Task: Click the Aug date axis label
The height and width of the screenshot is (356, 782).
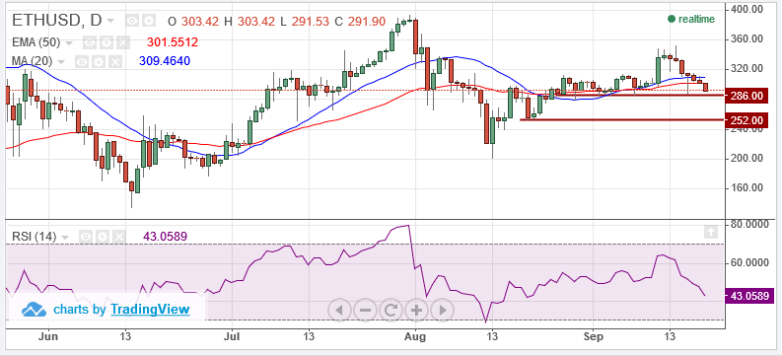Action: 415,336
